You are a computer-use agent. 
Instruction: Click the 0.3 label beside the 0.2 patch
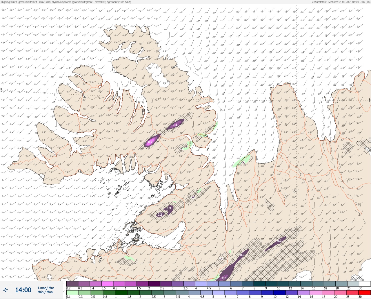[x=169, y=208]
